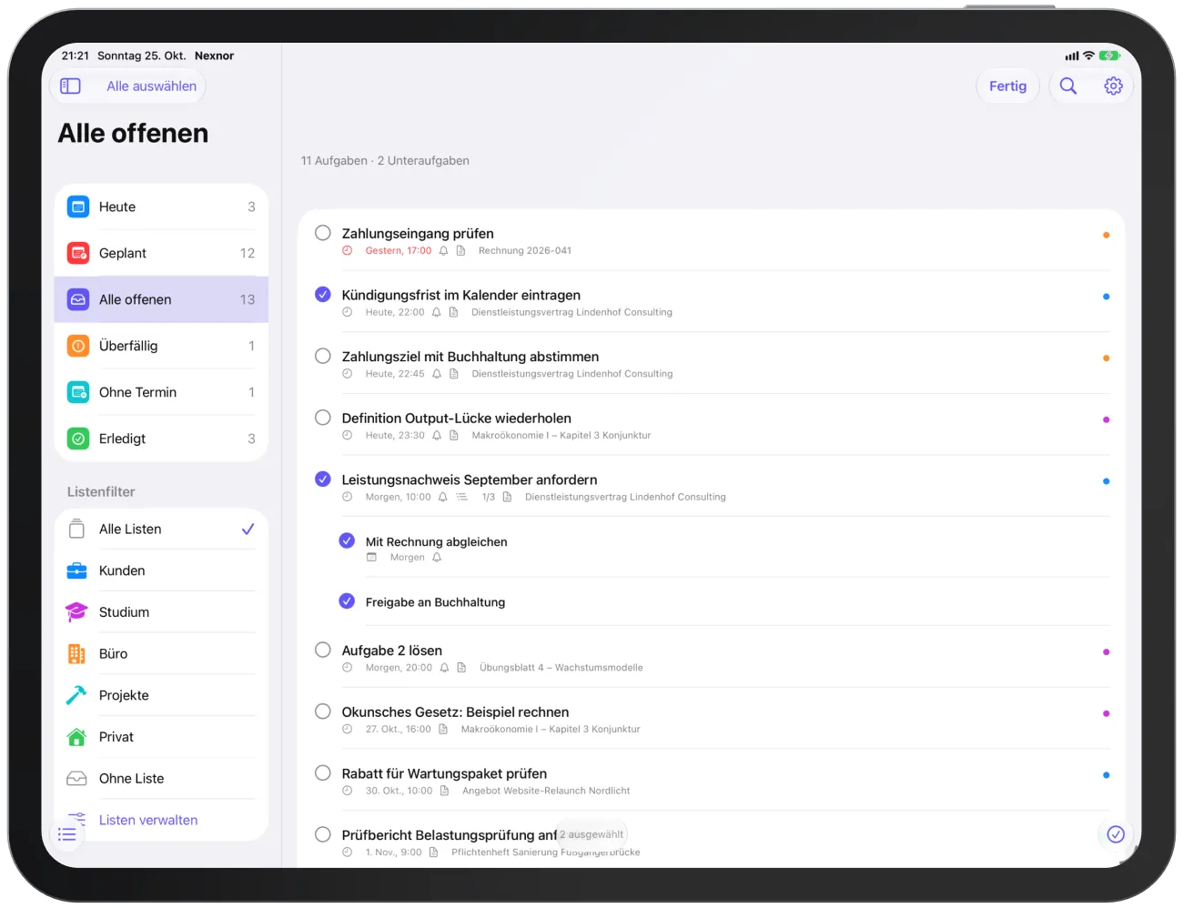Deselect Kündigungsfrist im Kalender eintragen
1183x908 pixels.
(323, 295)
